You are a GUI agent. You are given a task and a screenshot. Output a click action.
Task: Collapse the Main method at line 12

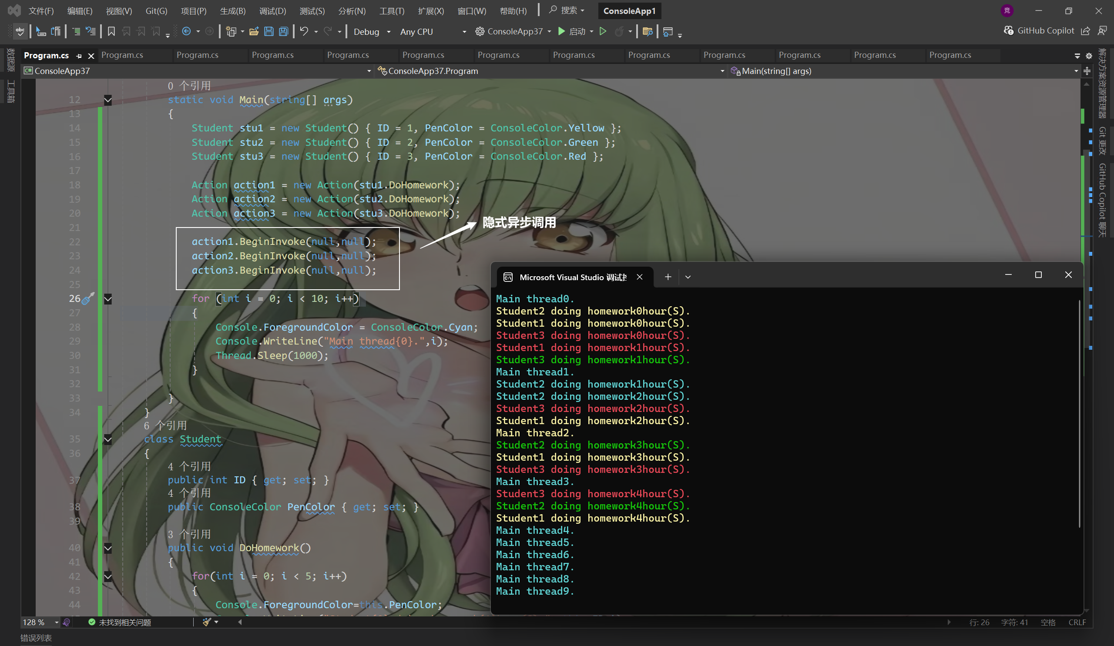(x=108, y=100)
